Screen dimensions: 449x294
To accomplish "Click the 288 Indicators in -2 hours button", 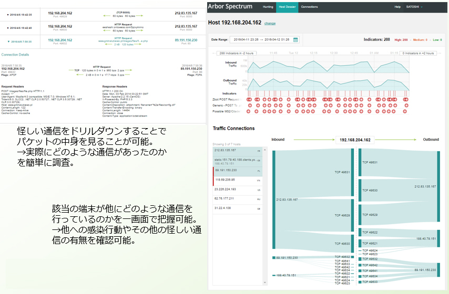I will [237, 53].
